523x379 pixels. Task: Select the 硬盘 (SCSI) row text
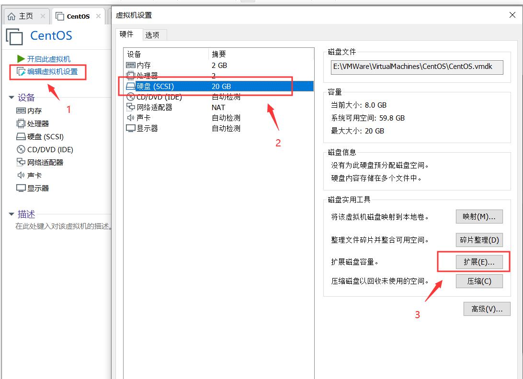pos(156,86)
